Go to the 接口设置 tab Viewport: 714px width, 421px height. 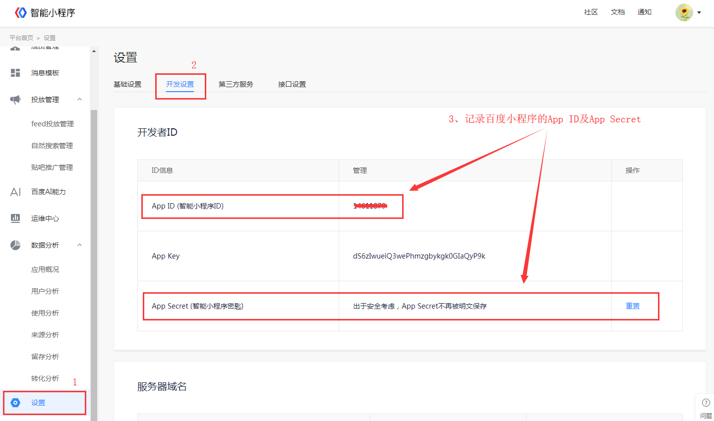coord(292,84)
